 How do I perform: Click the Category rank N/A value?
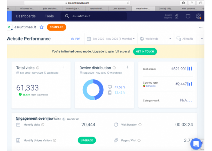tap(184, 100)
